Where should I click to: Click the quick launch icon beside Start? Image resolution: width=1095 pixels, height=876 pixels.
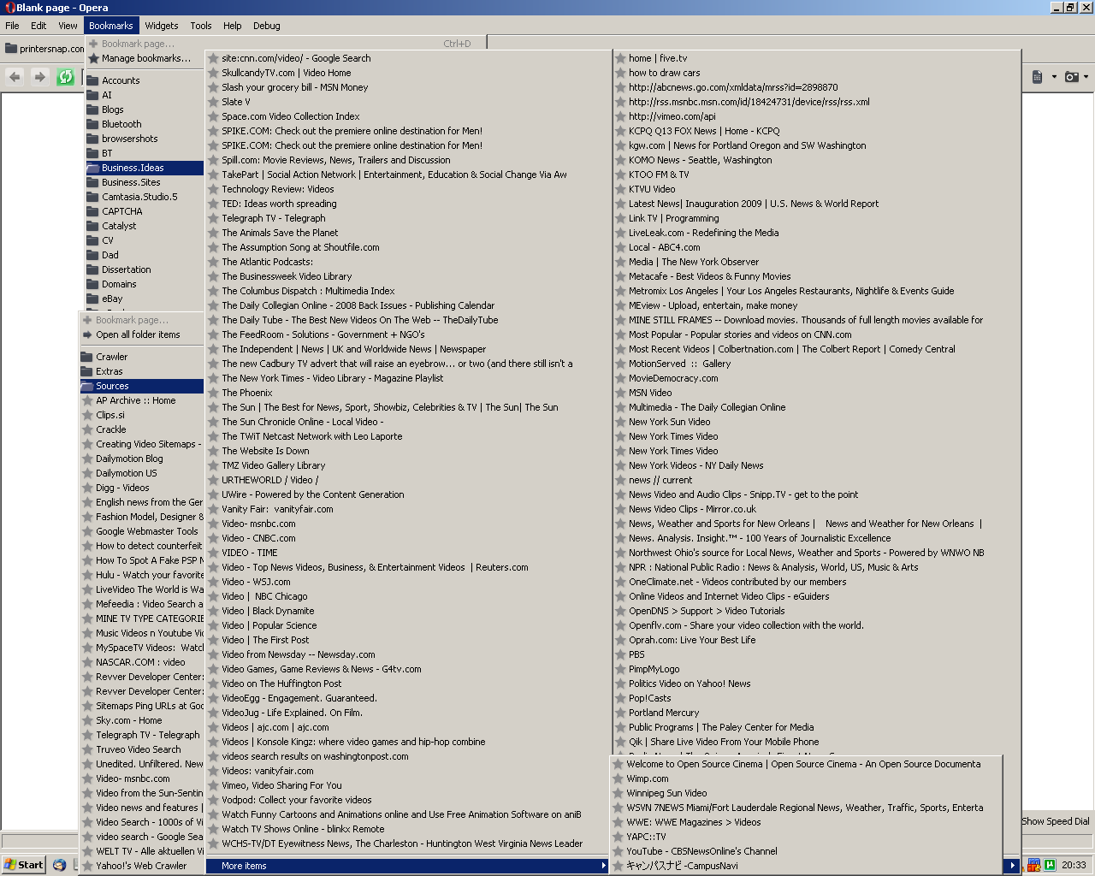tap(59, 865)
